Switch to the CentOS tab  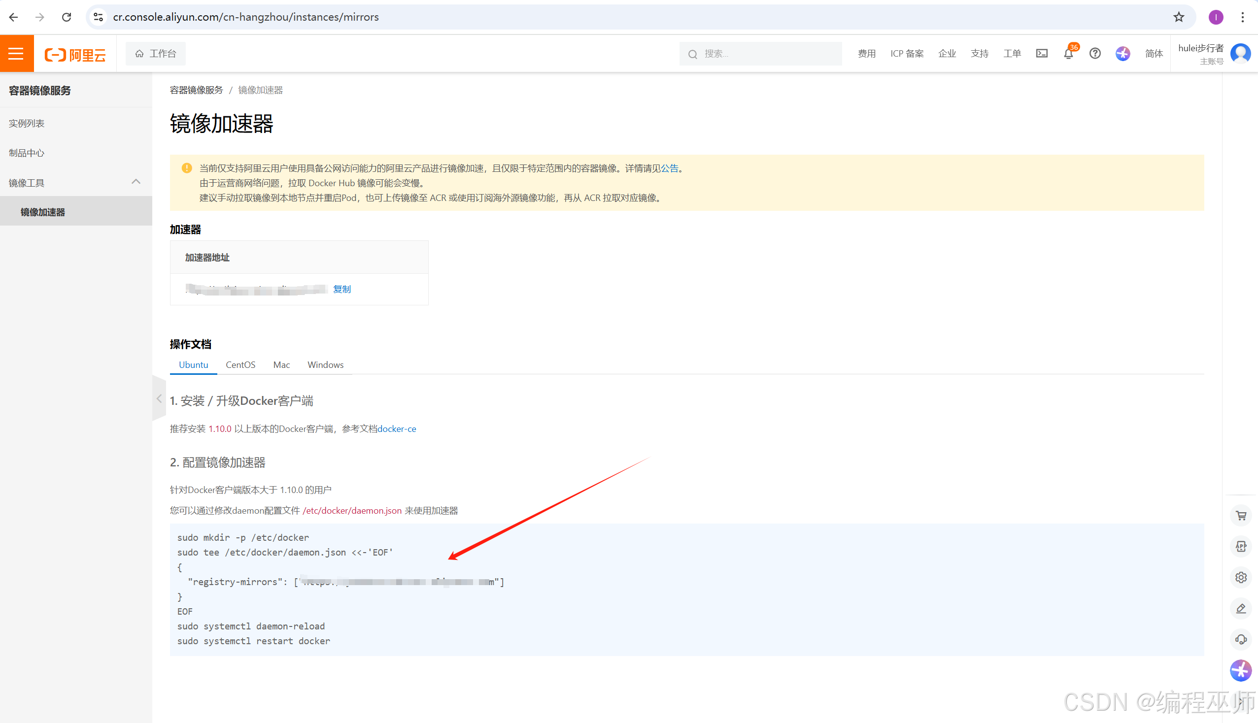(x=240, y=365)
